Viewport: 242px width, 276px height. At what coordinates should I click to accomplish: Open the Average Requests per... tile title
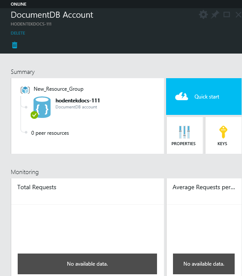pos(204,187)
